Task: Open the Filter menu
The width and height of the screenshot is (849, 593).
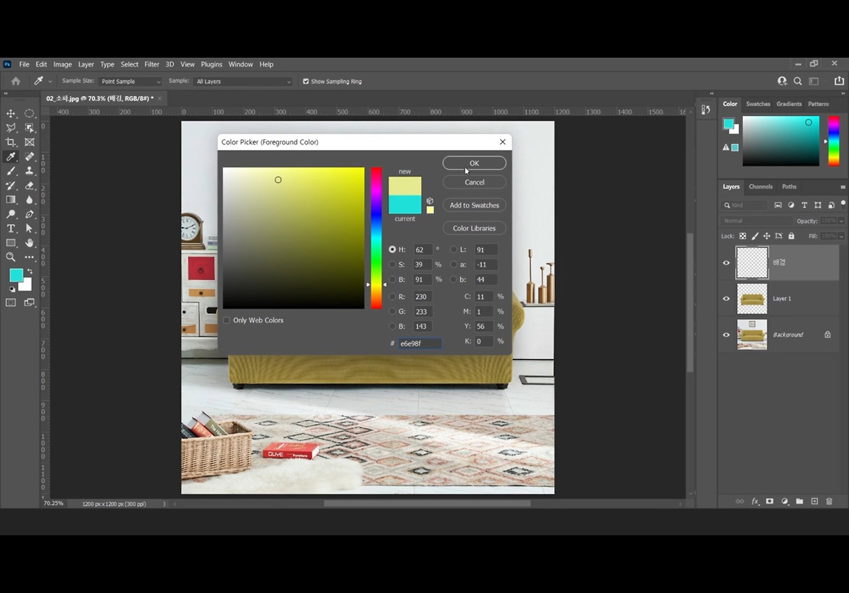Action: pos(152,64)
